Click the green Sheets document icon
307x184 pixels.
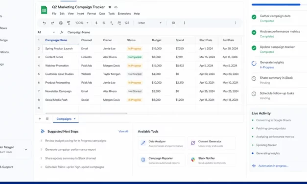point(44,10)
